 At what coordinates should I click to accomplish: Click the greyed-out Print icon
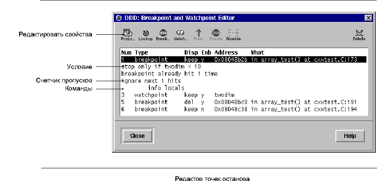[x=199, y=35]
